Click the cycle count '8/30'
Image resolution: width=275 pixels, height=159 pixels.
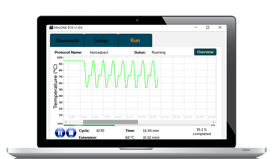100,131
